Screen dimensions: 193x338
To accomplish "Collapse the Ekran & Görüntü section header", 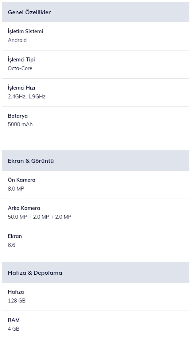I will (96, 161).
